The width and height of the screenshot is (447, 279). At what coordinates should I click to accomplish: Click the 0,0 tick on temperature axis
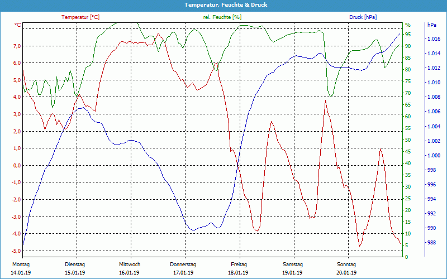point(17,166)
